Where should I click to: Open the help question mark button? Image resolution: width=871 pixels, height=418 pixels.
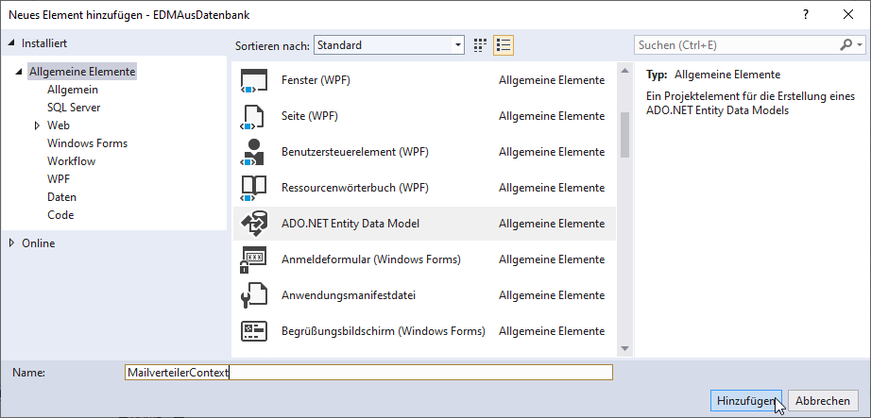[x=806, y=15]
